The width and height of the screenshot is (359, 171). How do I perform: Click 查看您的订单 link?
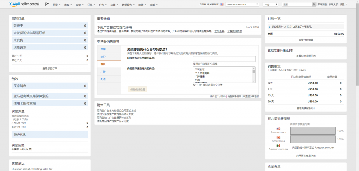50,68
